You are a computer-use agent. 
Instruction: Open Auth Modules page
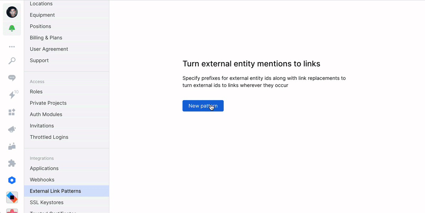pos(46,114)
